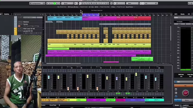Viewport: 193px width, 108px height.
Task: Select the K&S mixer channel label
Action: pyautogui.click(x=69, y=100)
